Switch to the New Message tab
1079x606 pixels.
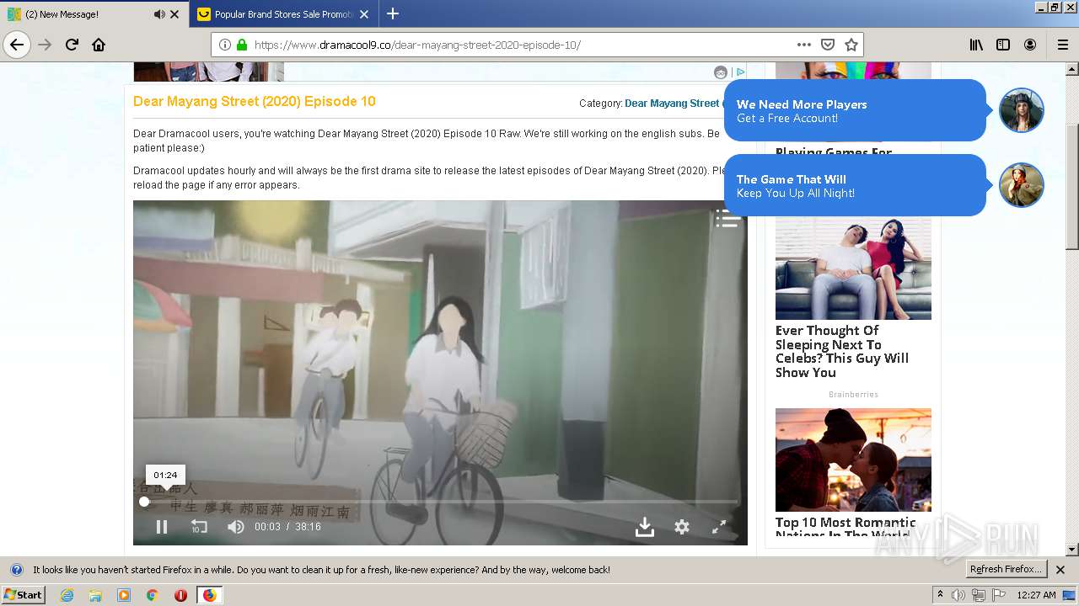94,14
